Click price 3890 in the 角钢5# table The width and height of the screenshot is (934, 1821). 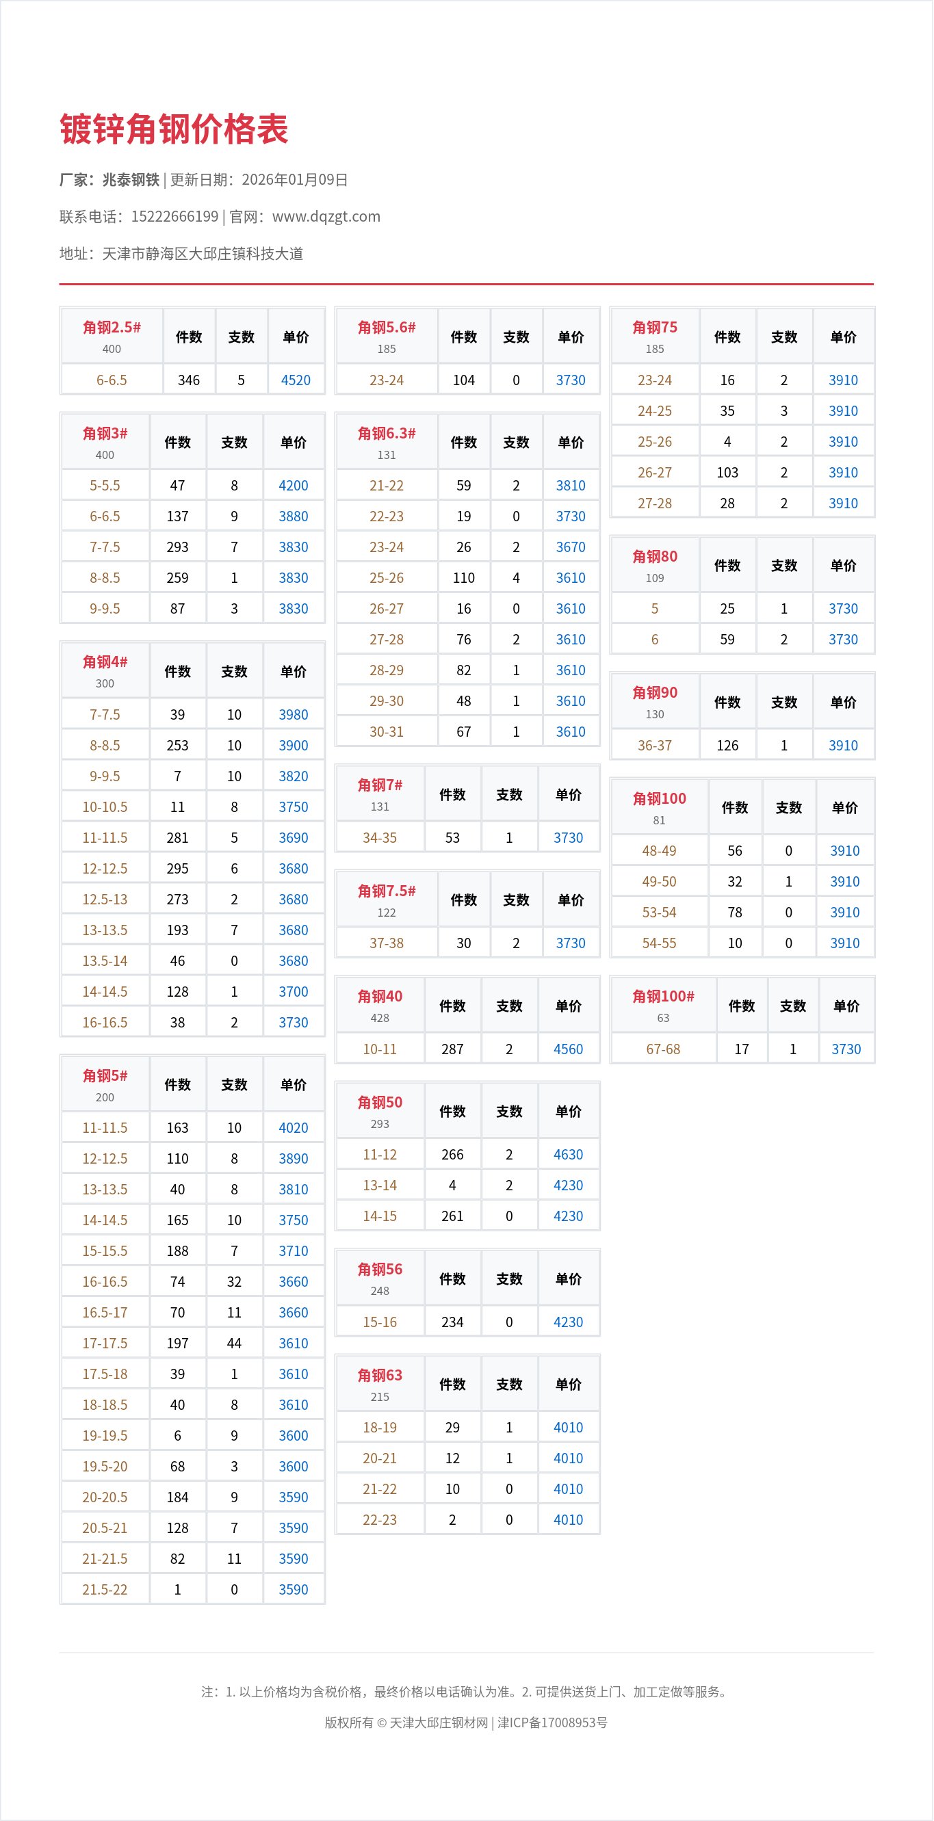pos(294,1159)
